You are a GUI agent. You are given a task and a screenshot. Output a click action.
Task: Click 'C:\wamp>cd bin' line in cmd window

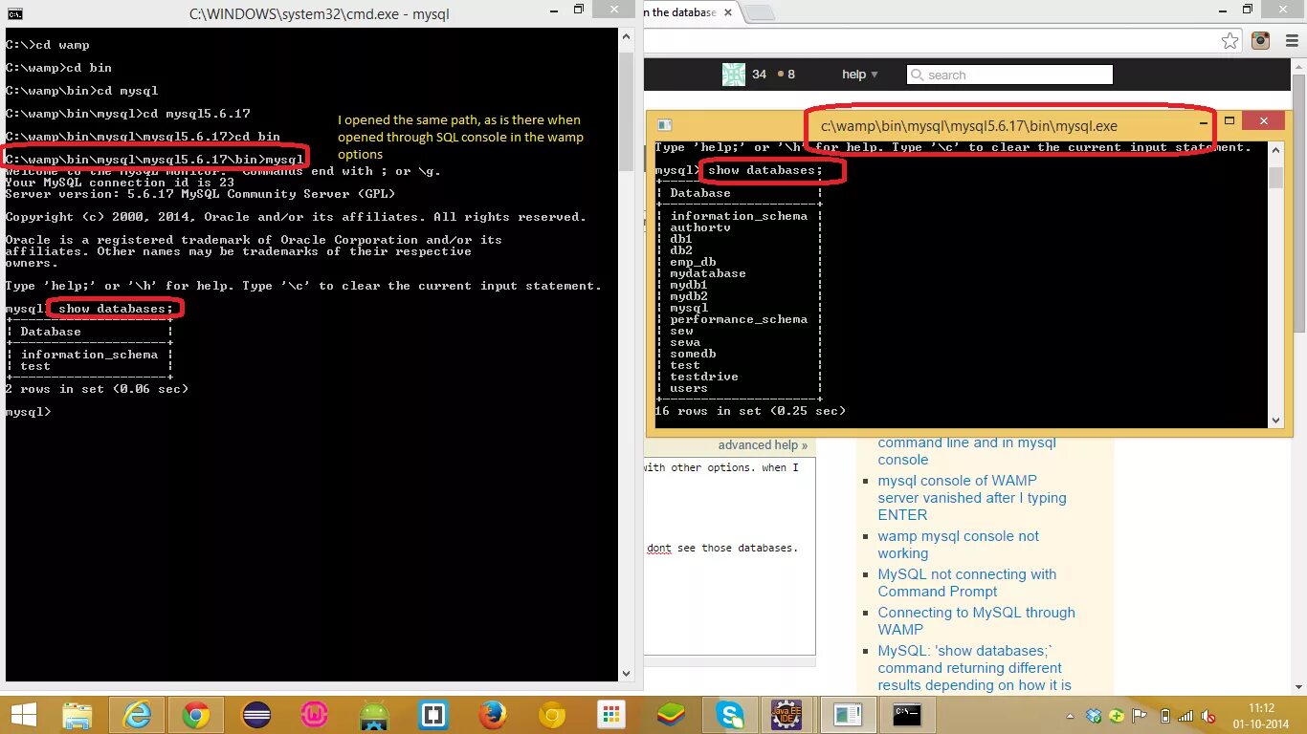coord(58,68)
